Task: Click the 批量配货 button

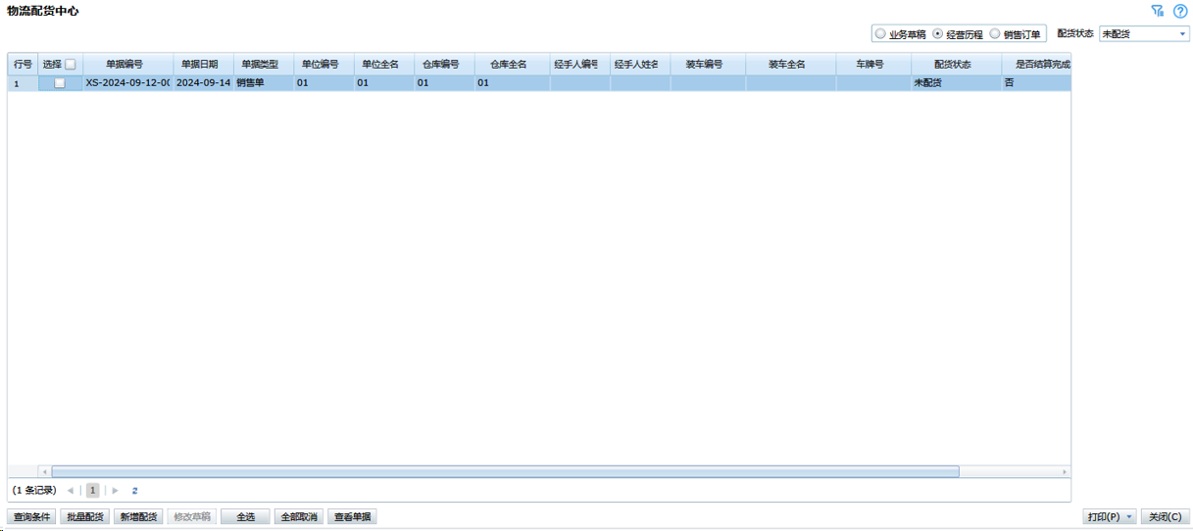Action: coord(84,516)
